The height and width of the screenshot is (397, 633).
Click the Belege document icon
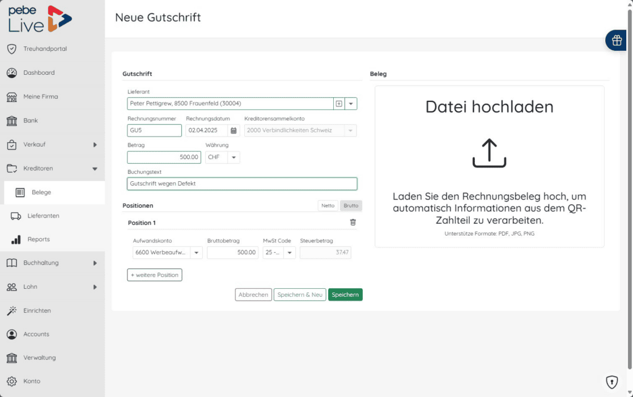20,193
